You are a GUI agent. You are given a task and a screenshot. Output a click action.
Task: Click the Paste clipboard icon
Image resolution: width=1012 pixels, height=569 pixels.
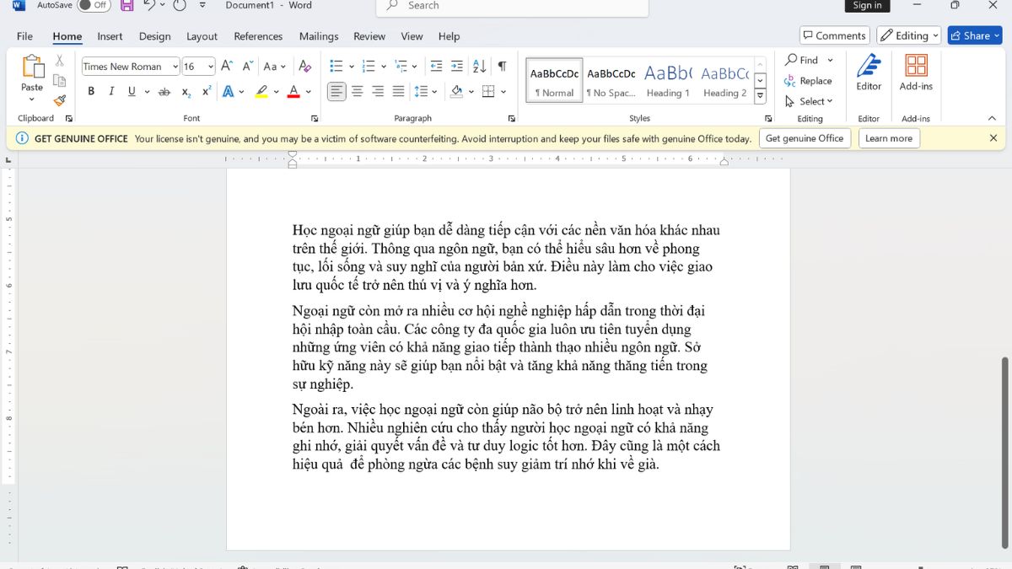coord(32,67)
